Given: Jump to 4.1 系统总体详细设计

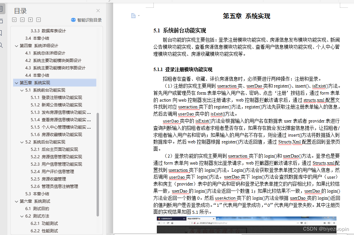Looking at the screenshot, I should pos(45,53).
